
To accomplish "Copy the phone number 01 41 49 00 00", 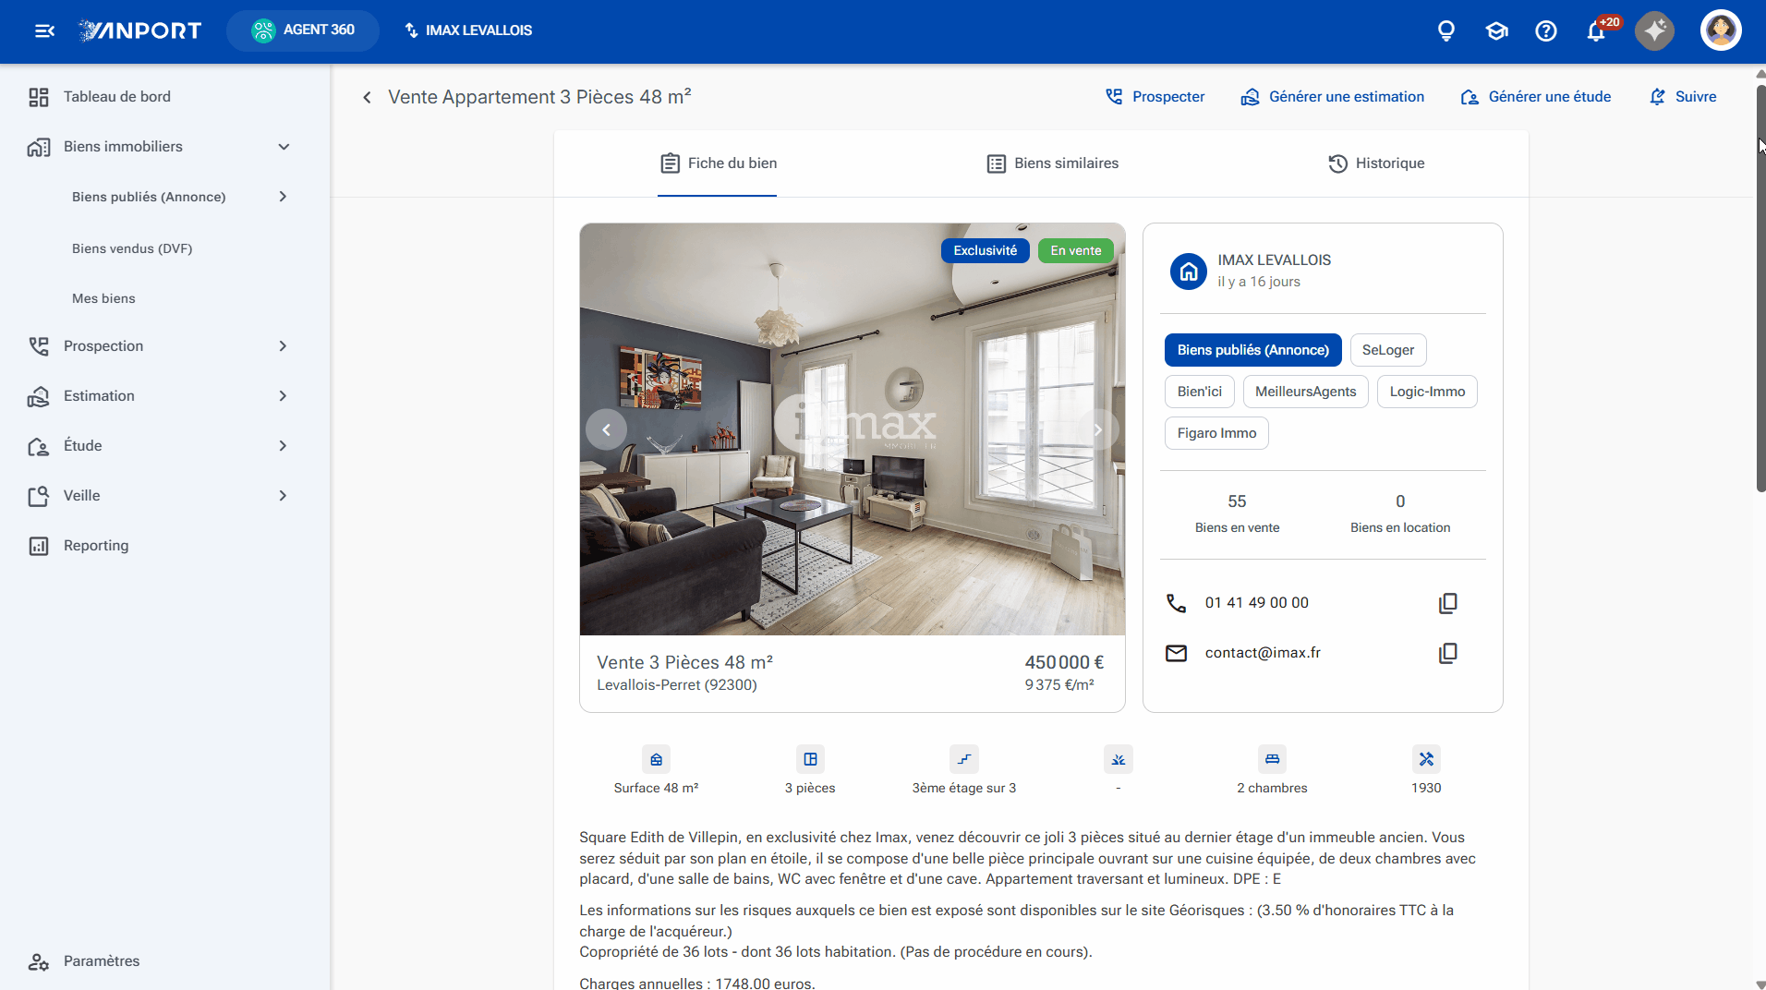I will pos(1447,603).
